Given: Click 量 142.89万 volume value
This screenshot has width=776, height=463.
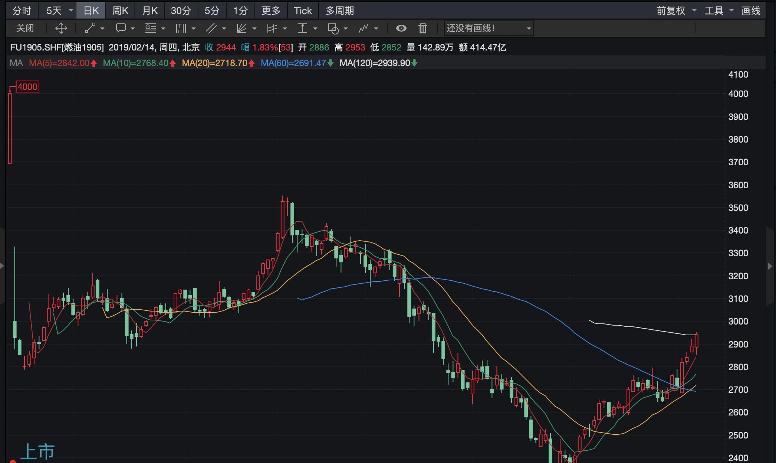Looking at the screenshot, I should coord(430,48).
